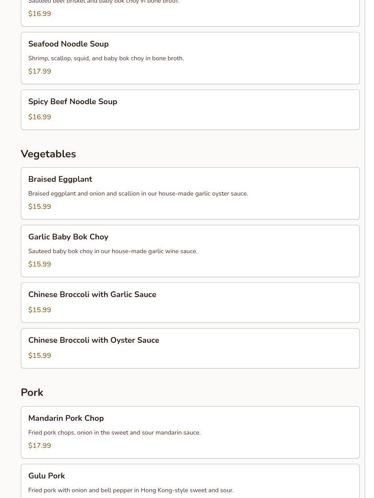Click the Braised Eggplant description text
374x498 pixels.
point(138,194)
